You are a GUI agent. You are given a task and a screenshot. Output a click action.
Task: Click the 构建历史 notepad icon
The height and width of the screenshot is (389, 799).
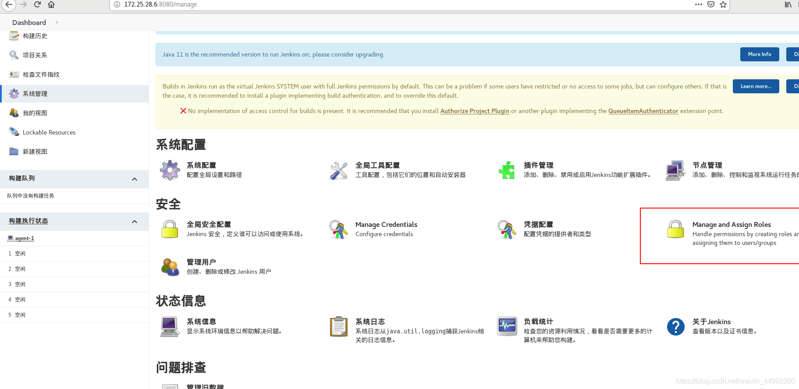pos(14,35)
